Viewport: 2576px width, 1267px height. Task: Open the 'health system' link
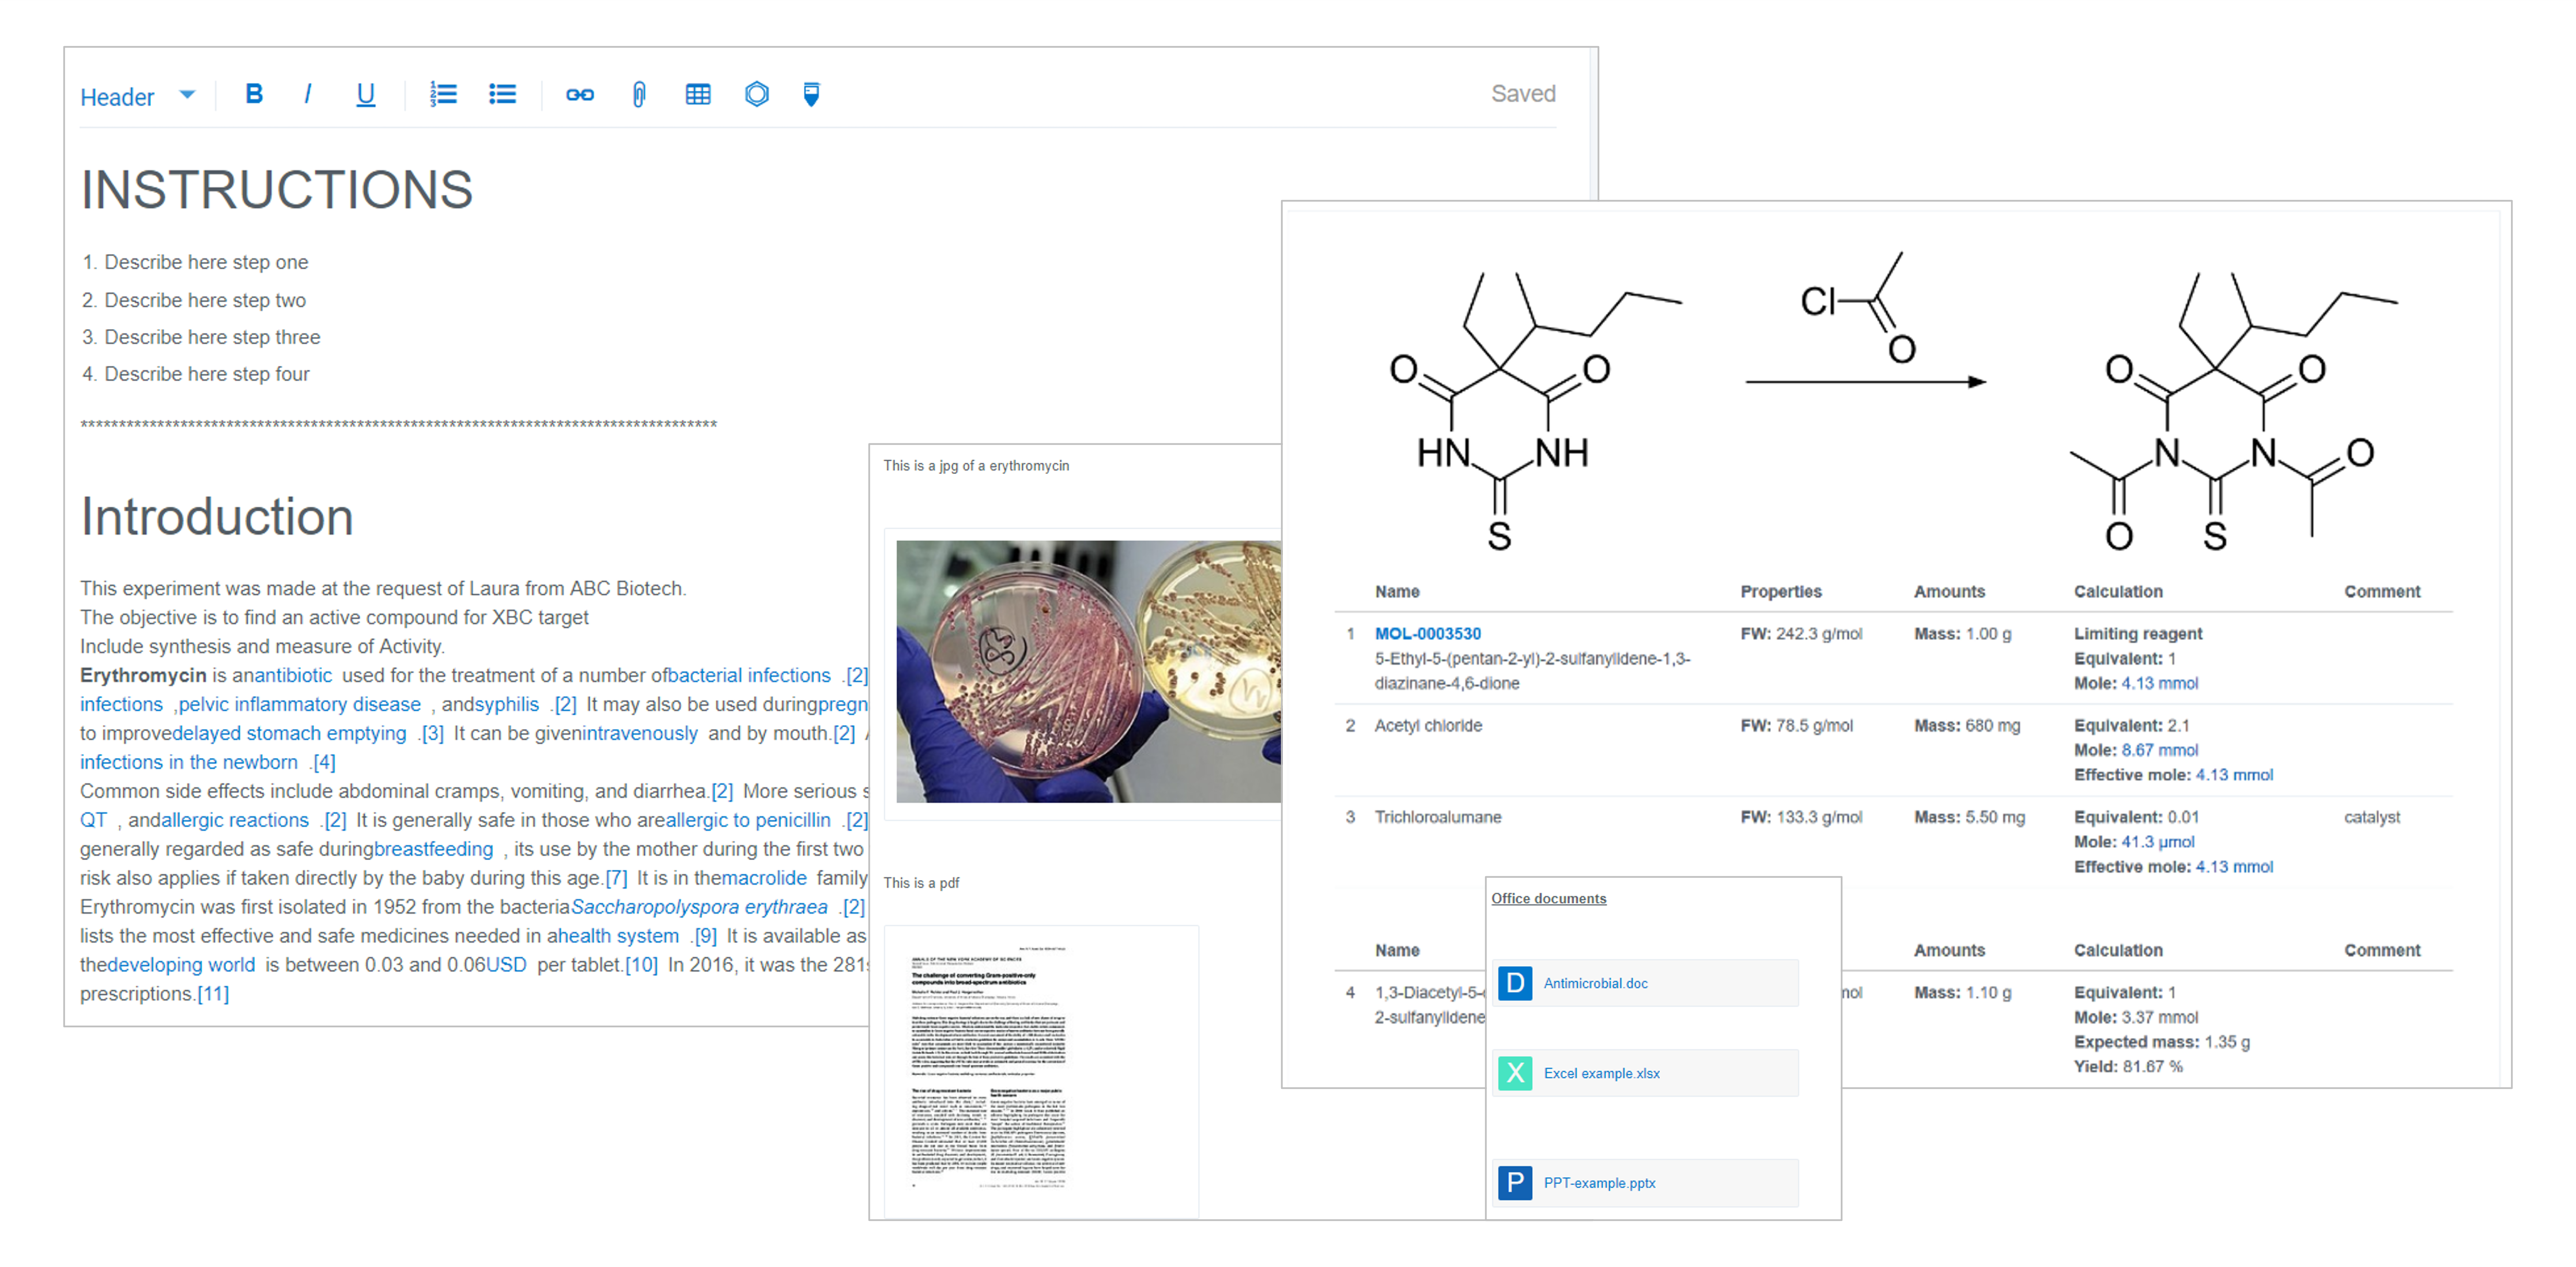coord(618,936)
